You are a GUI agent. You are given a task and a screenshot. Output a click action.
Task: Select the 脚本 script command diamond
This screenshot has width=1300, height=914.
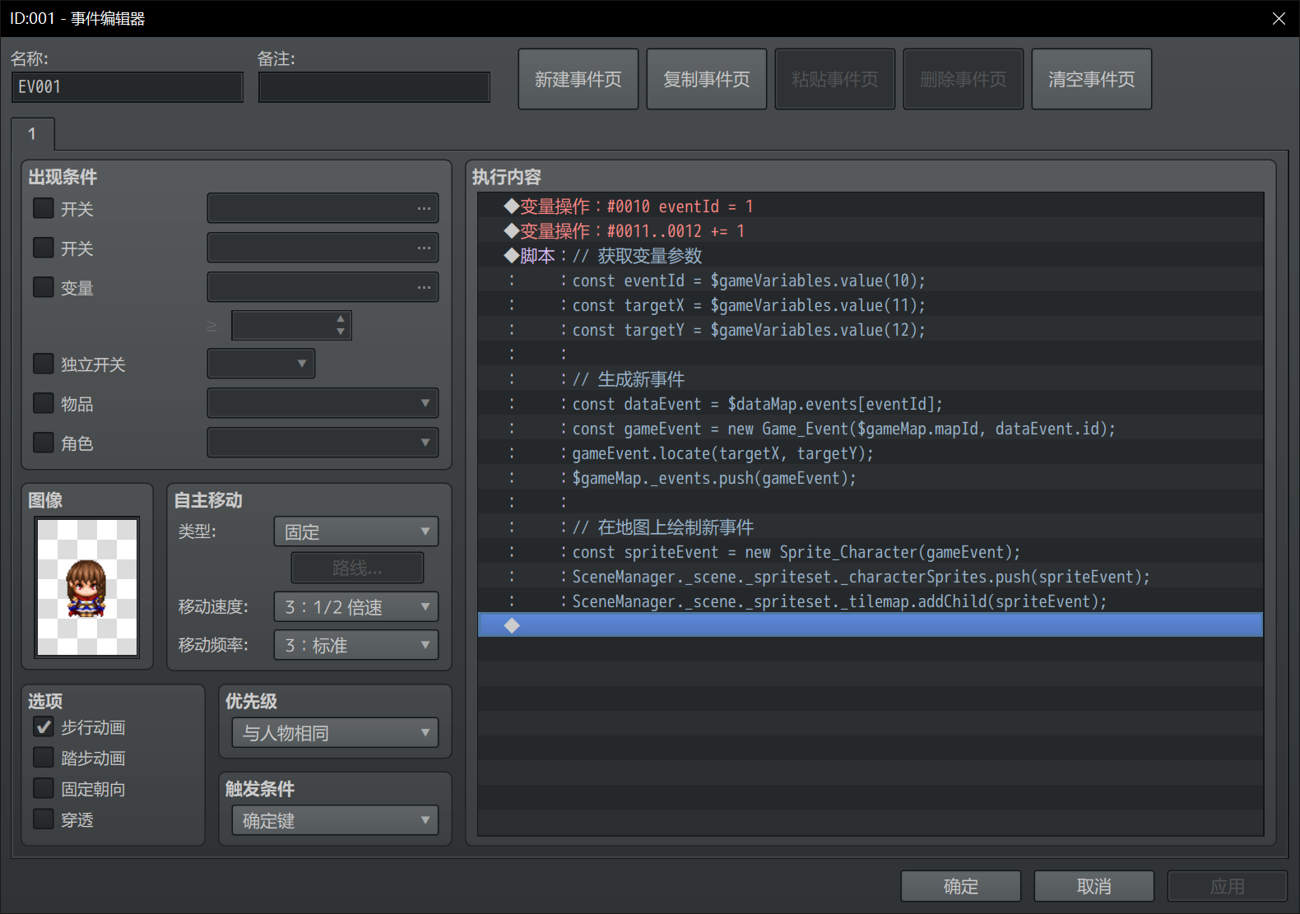tap(512, 255)
